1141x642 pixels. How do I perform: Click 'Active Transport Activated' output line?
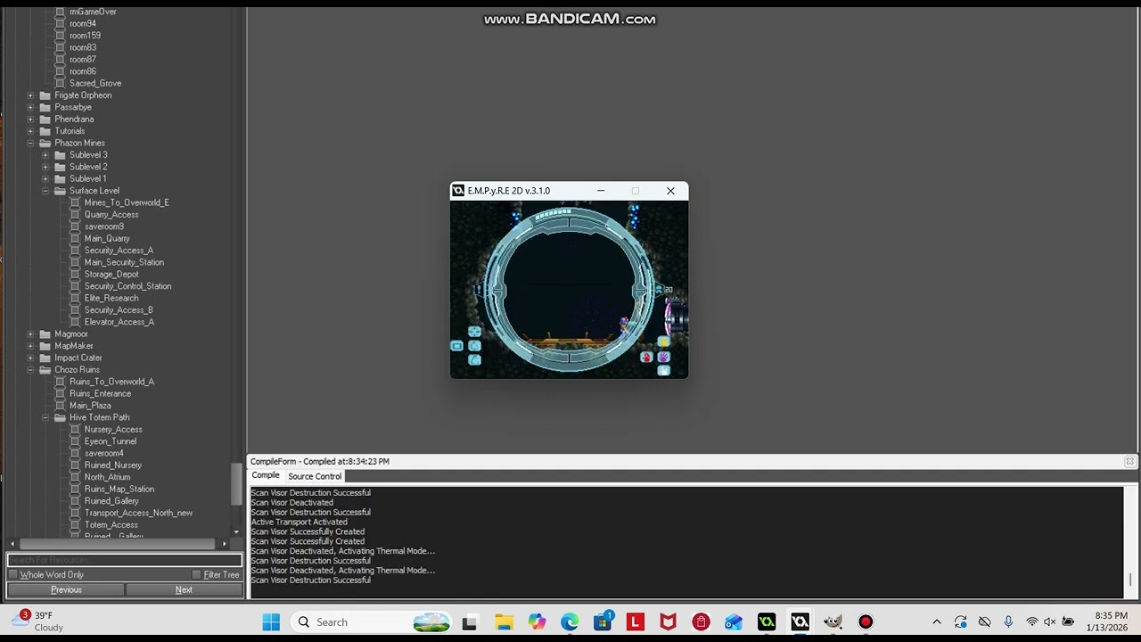point(300,522)
